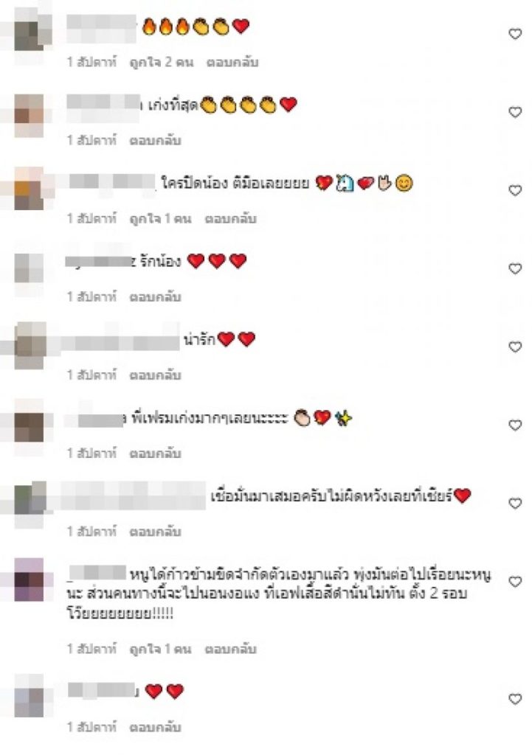Heart the "รักน้อง" comment
The width and height of the screenshot is (532, 755).
coord(515,268)
